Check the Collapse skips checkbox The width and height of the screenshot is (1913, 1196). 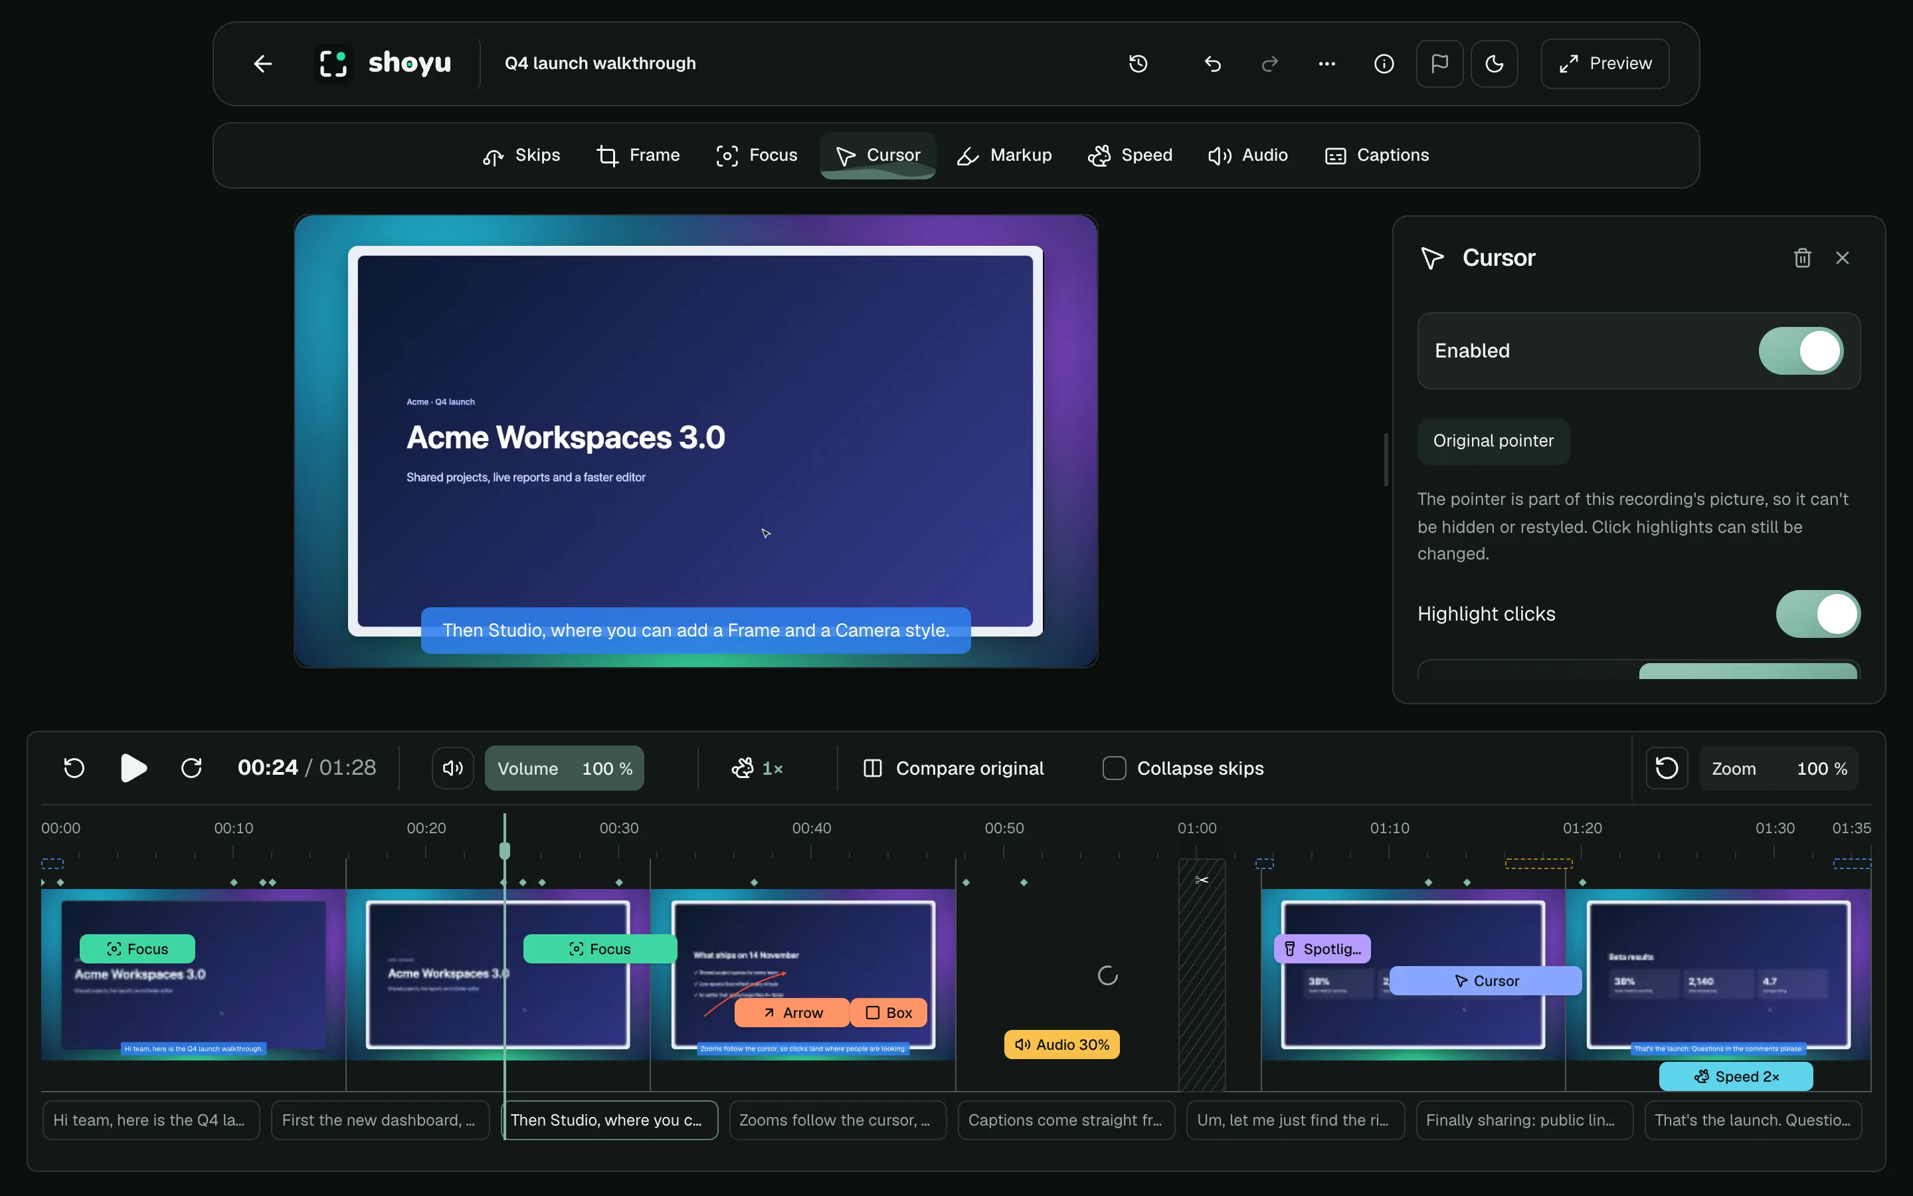pyautogui.click(x=1114, y=768)
